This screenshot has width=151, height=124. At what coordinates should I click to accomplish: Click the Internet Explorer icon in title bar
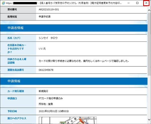pyautogui.click(x=3, y=3)
